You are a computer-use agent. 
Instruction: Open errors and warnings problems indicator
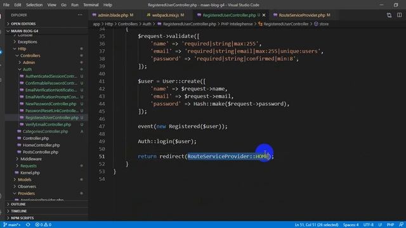[43, 225]
